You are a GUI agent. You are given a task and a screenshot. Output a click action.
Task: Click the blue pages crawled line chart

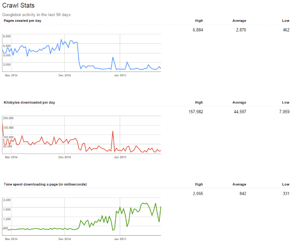pos(82,53)
